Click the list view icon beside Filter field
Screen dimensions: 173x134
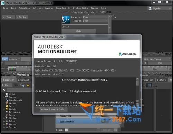point(16,85)
